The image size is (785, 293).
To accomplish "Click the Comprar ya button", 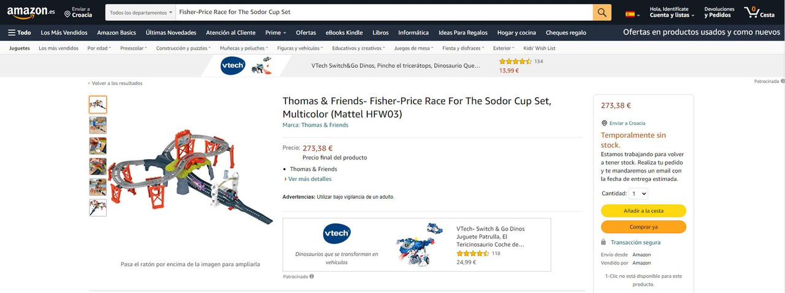I will pos(643,227).
